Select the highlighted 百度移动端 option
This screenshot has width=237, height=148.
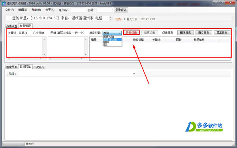coord(112,39)
